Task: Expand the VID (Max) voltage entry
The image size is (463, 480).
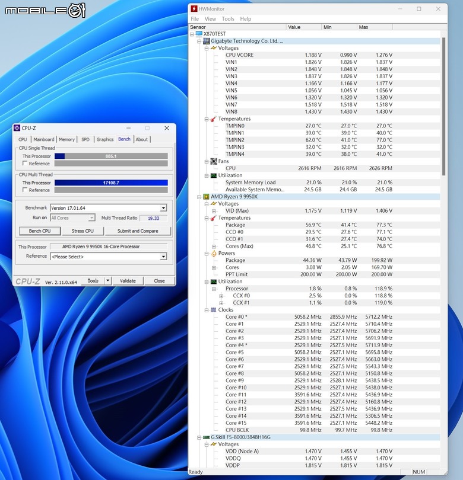Action: click(x=214, y=211)
